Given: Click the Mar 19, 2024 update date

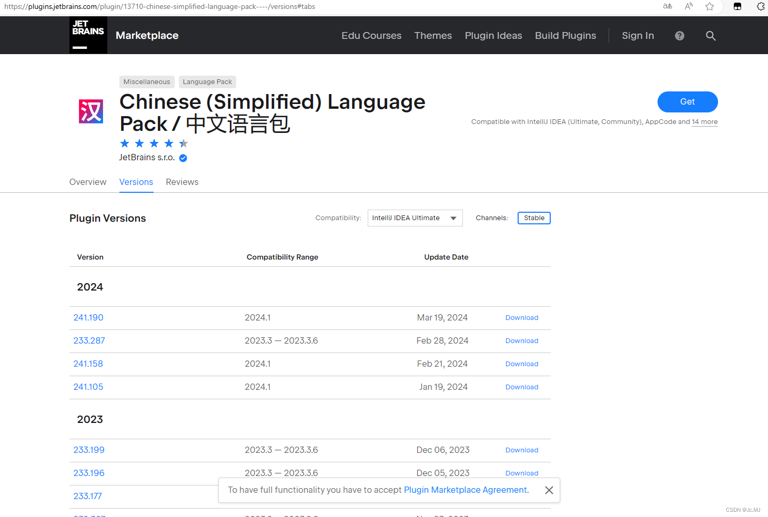Looking at the screenshot, I should (442, 318).
